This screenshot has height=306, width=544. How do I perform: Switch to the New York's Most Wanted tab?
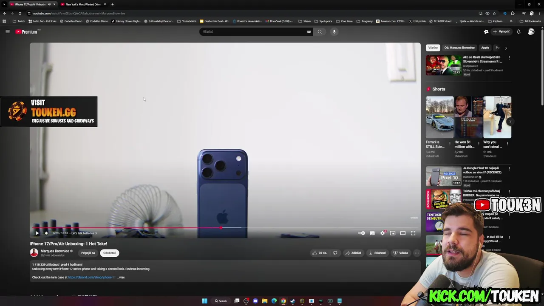83,4
